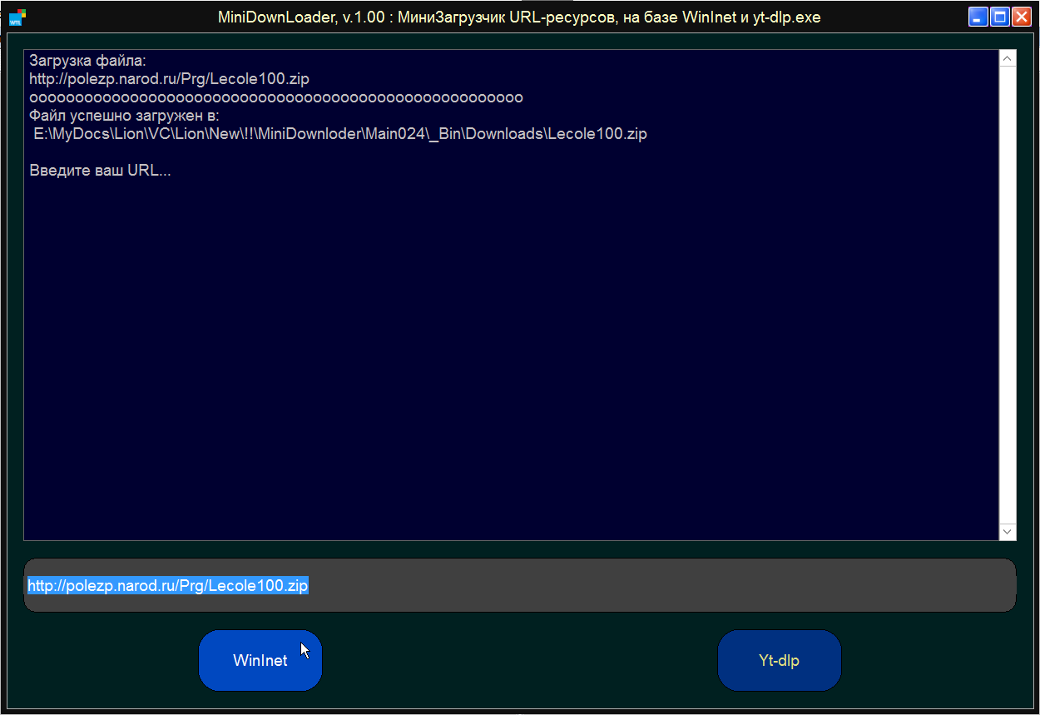
Task: Click the "Введите ваш URL..." prompt line
Action: pos(100,171)
